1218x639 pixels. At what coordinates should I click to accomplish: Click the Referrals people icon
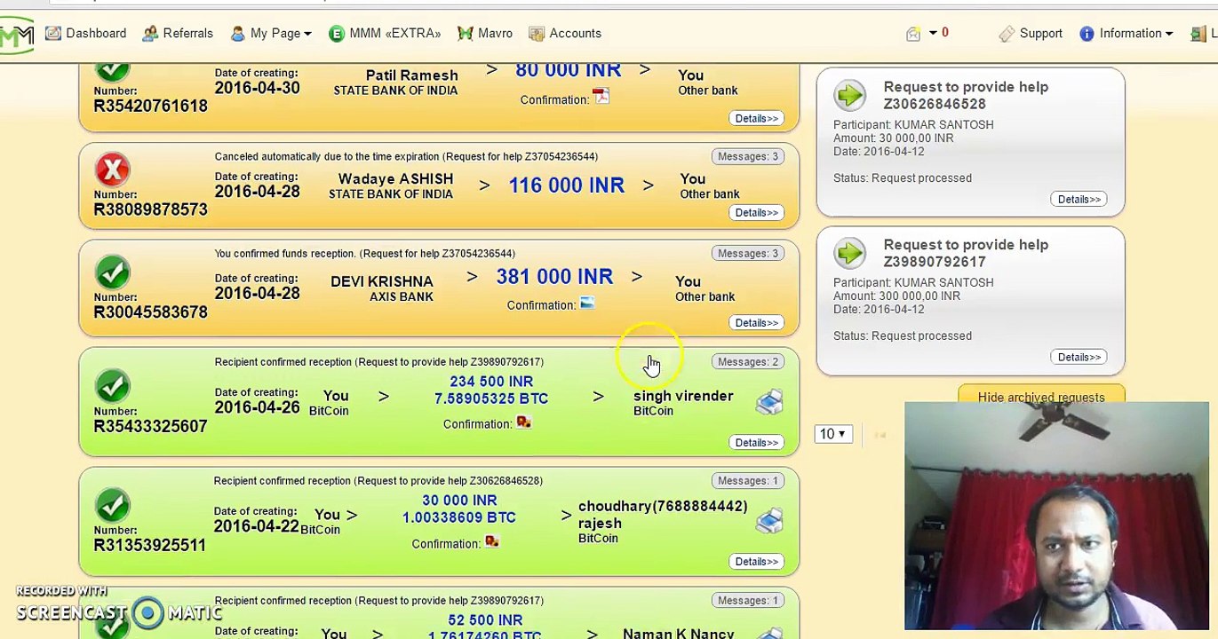[x=150, y=34]
